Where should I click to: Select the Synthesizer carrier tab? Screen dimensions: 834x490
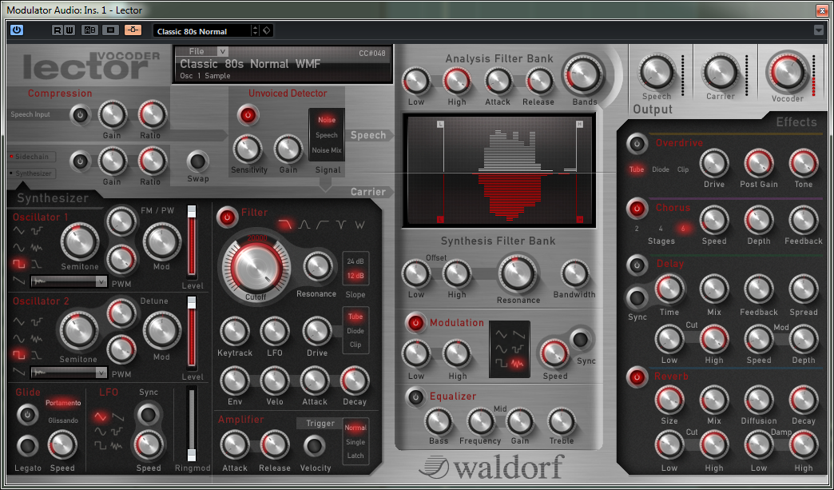tap(32, 173)
